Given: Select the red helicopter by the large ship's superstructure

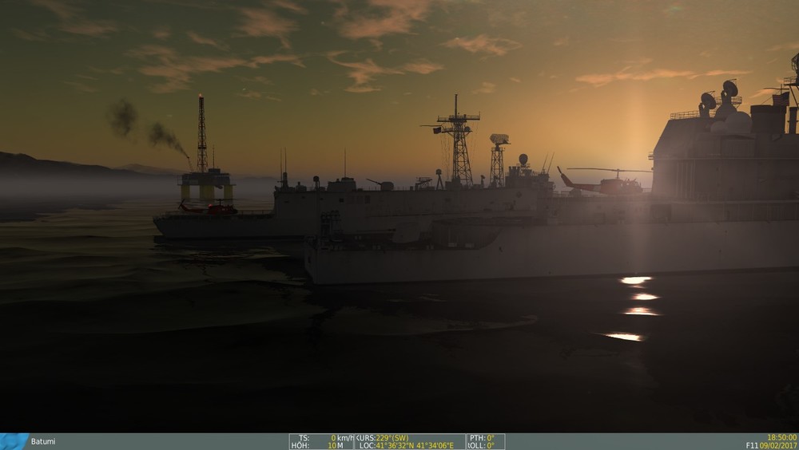Looking at the screenshot, I should coord(602,182).
